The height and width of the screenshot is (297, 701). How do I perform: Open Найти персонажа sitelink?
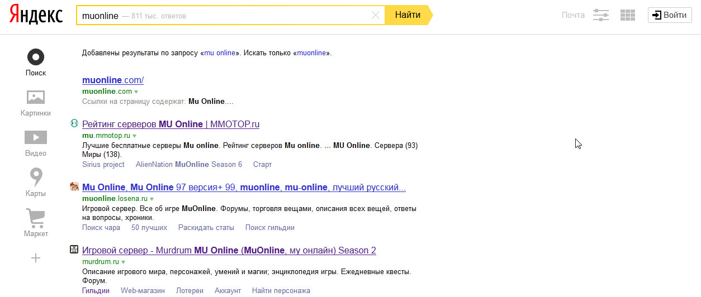click(281, 291)
